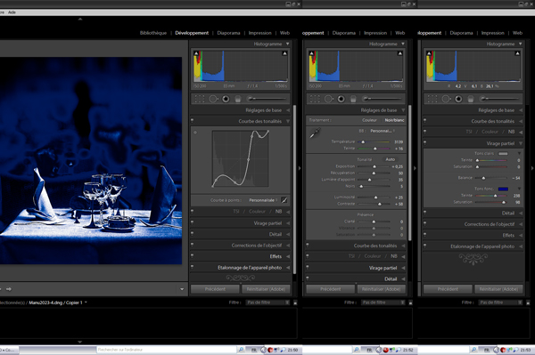Toggle Détail panel switch in right screenshot
Image resolution: width=535 pixels, height=355 pixels.
pos(425,213)
